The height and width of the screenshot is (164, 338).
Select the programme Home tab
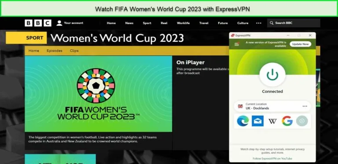tap(34, 51)
